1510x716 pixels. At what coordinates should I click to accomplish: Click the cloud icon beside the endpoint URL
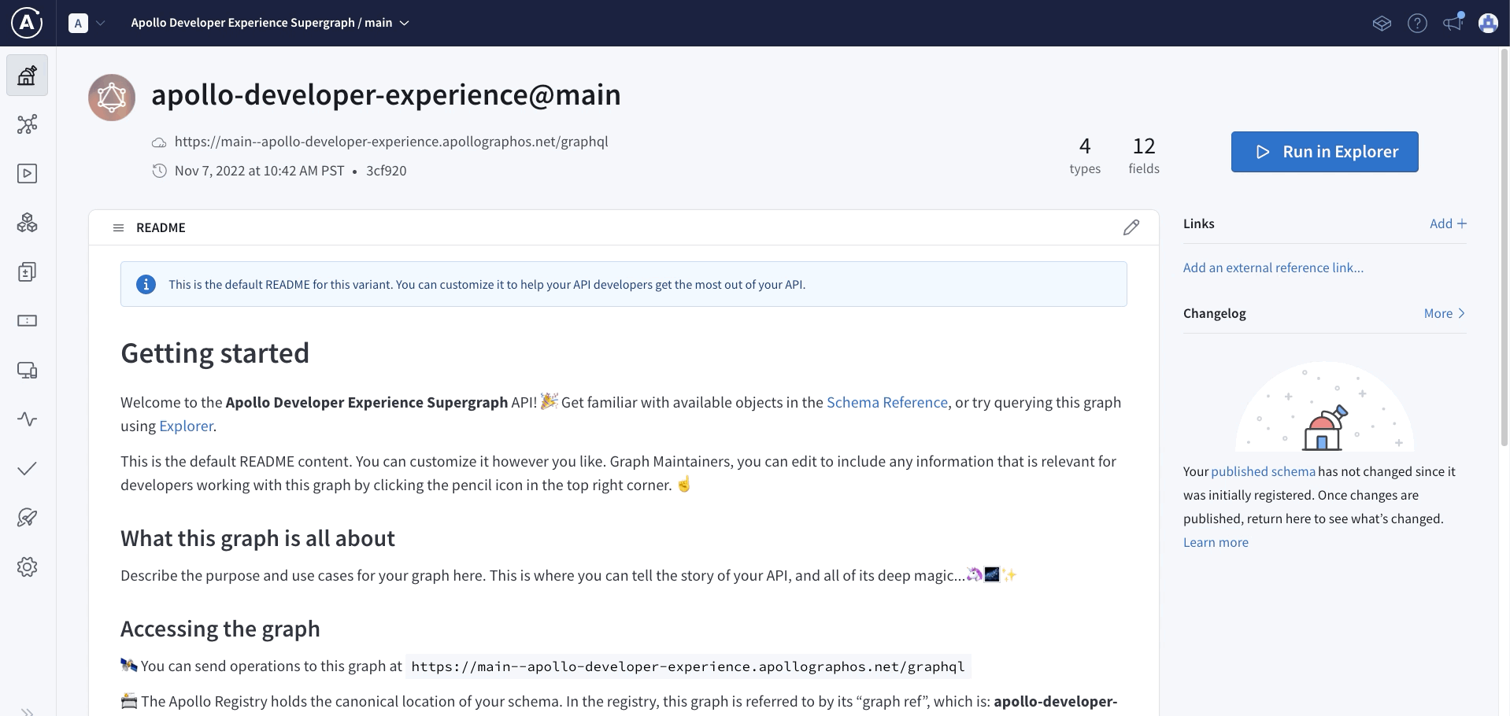point(159,142)
